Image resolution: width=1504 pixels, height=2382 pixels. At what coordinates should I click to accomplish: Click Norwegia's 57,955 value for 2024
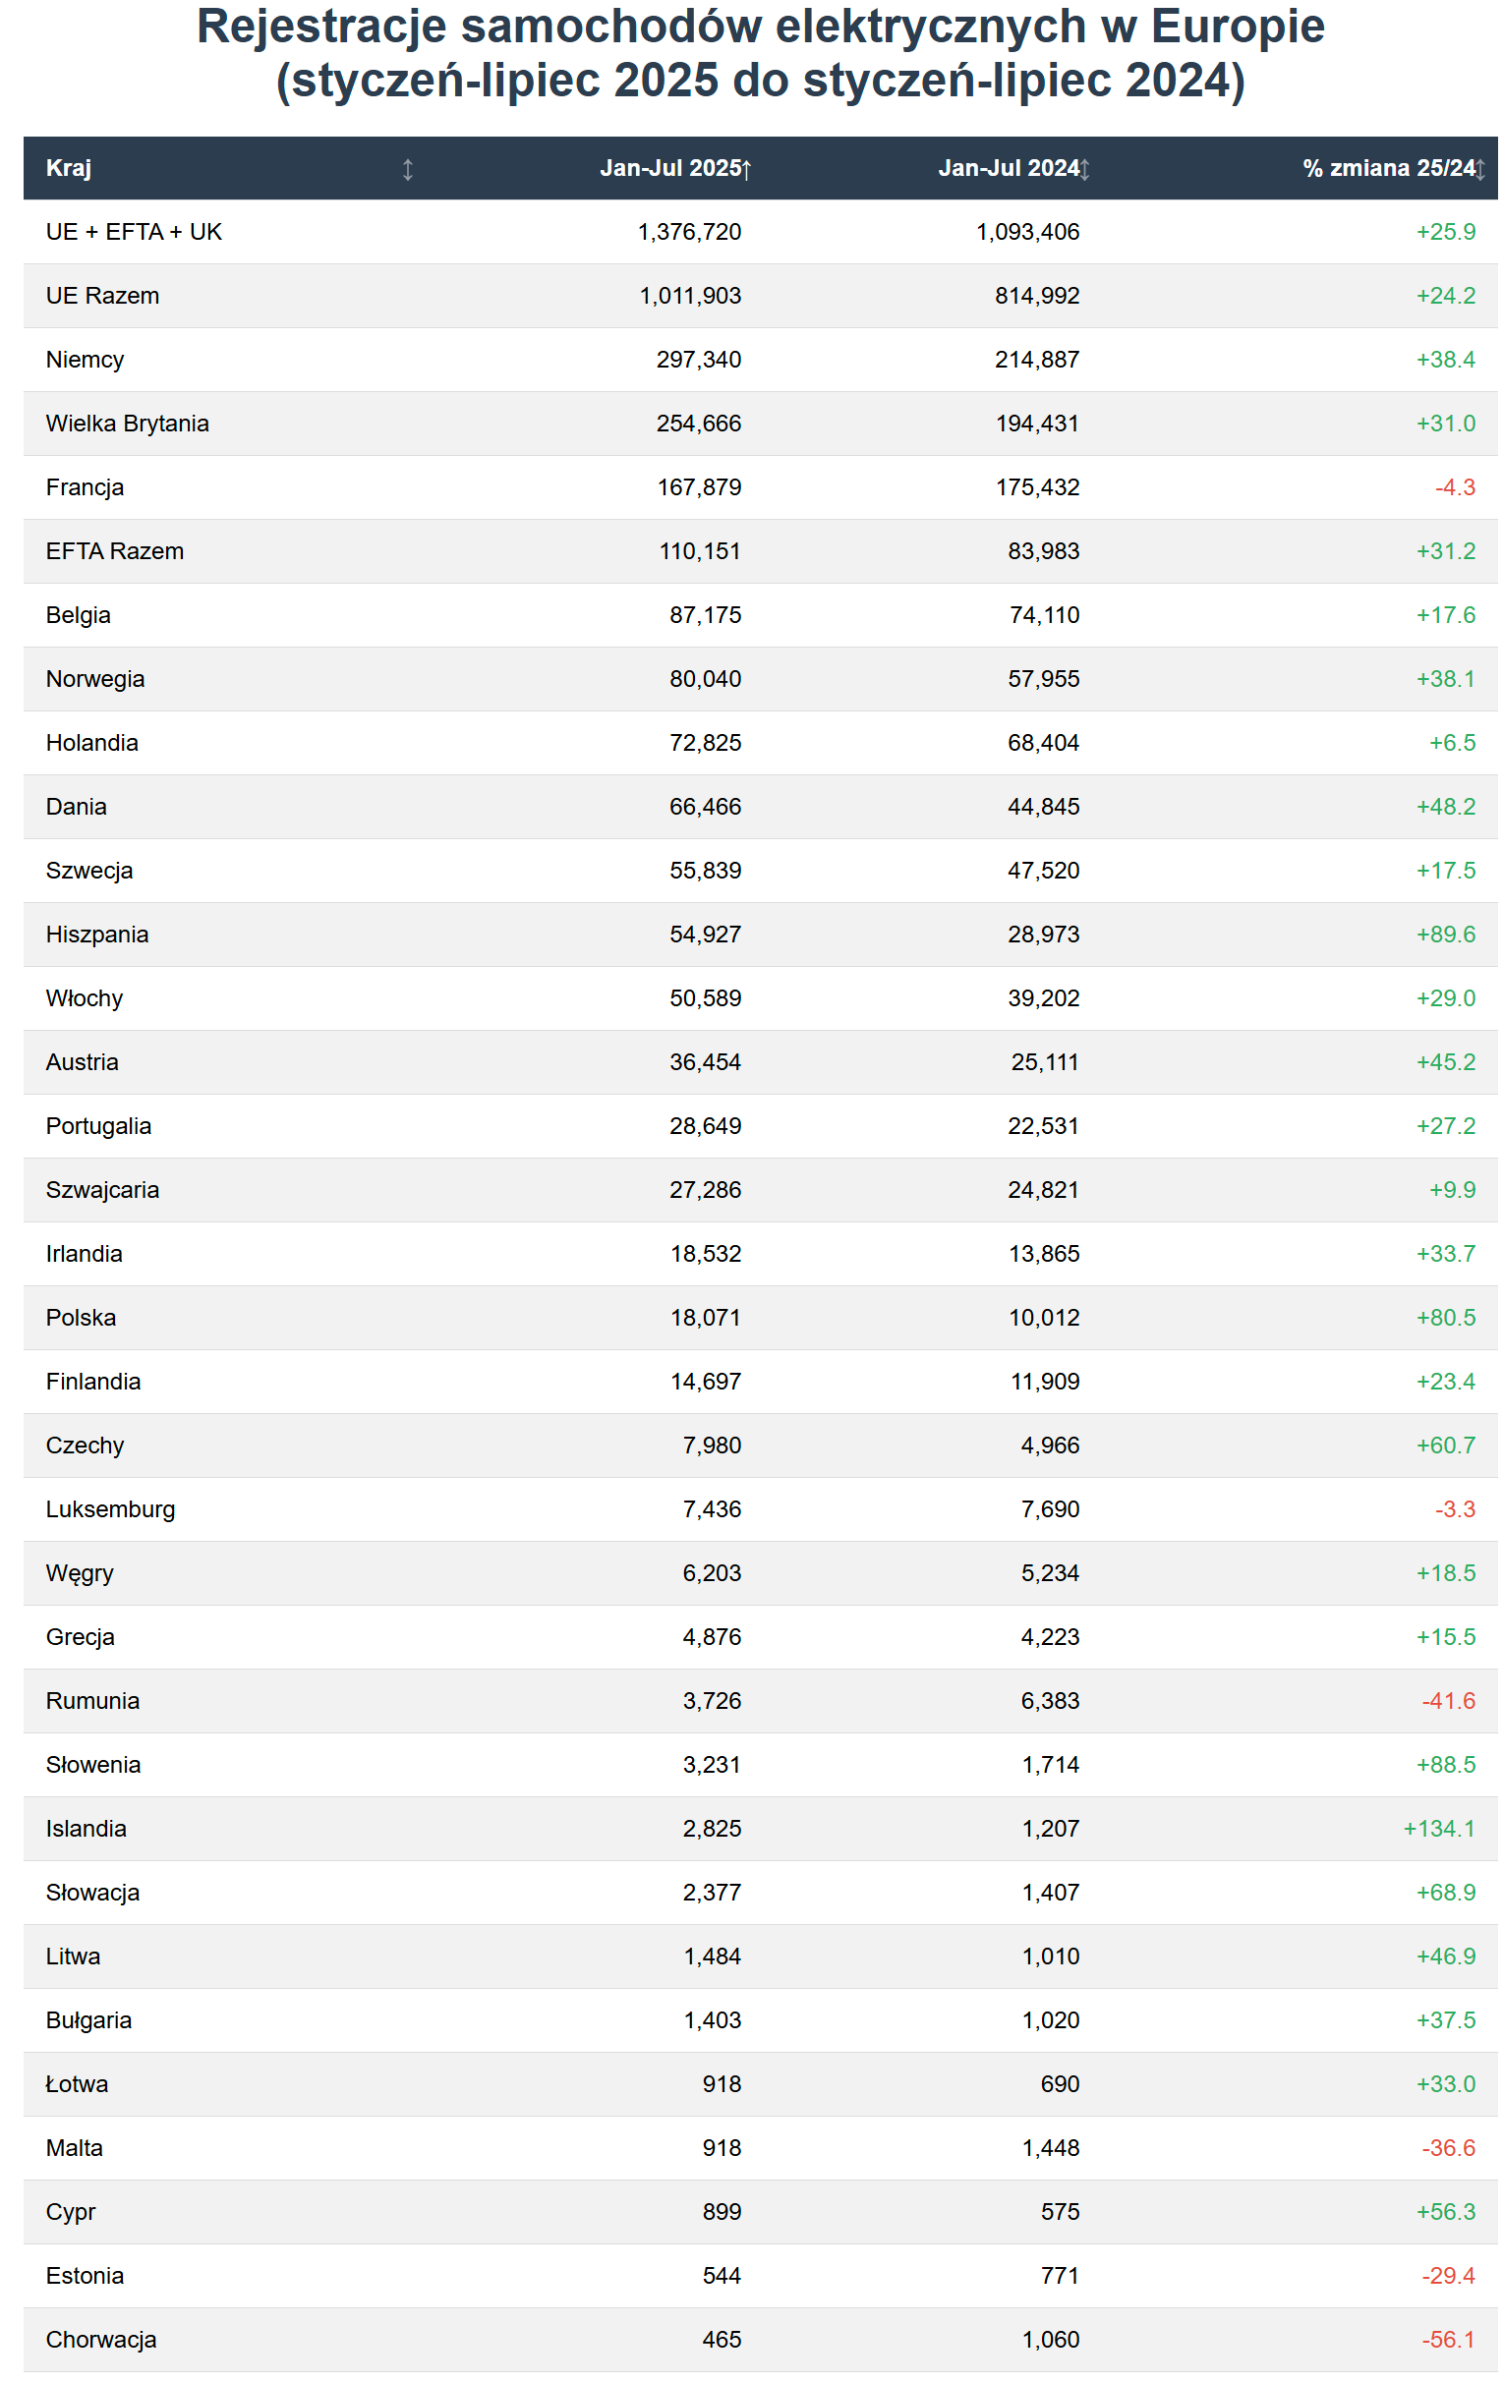[x=1043, y=680]
